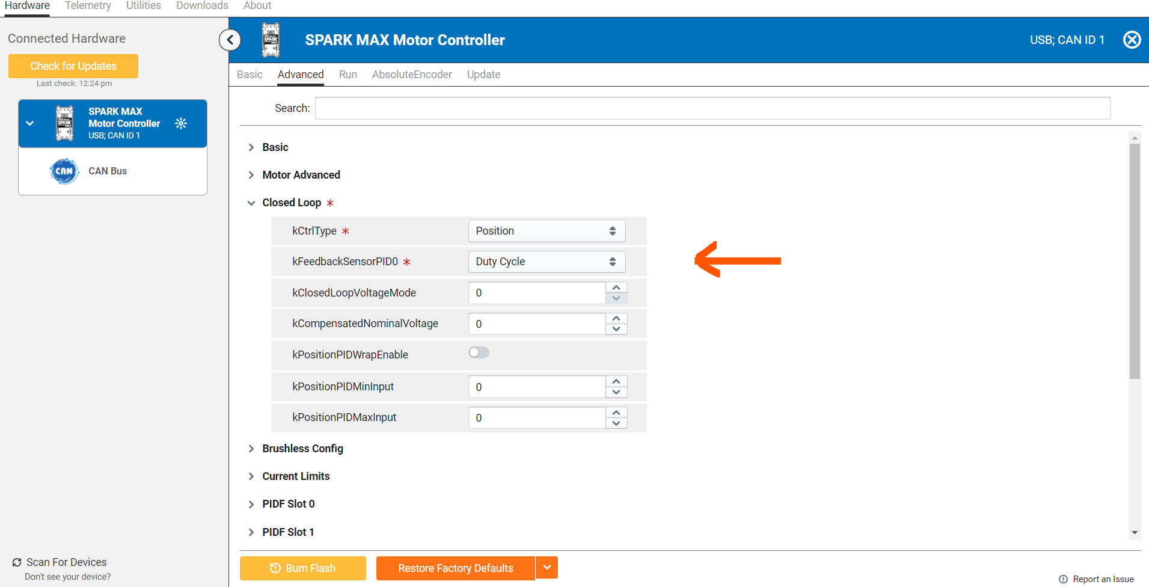Collapse the SPARK MAX device chevron in sidebar
1149x587 pixels.
(29, 123)
